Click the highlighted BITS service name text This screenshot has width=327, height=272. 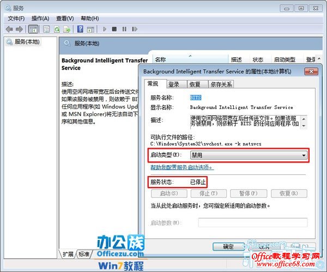(x=196, y=98)
